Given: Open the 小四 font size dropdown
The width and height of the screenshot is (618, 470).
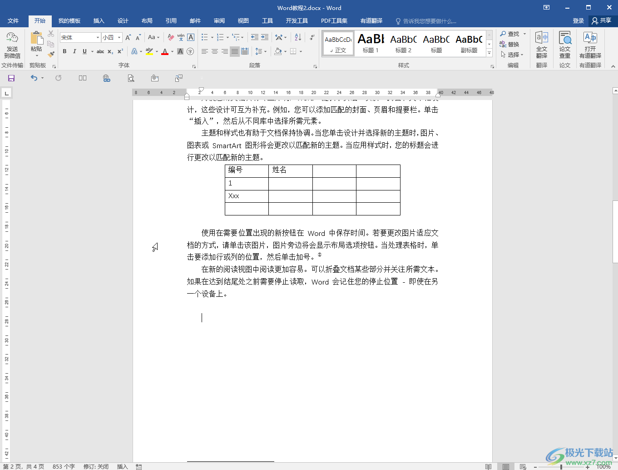Looking at the screenshot, I should [119, 37].
